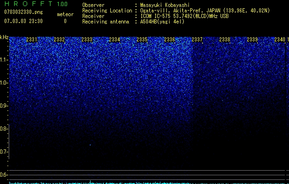
Task: Click the 2332 time marker
Action: click(59, 40)
